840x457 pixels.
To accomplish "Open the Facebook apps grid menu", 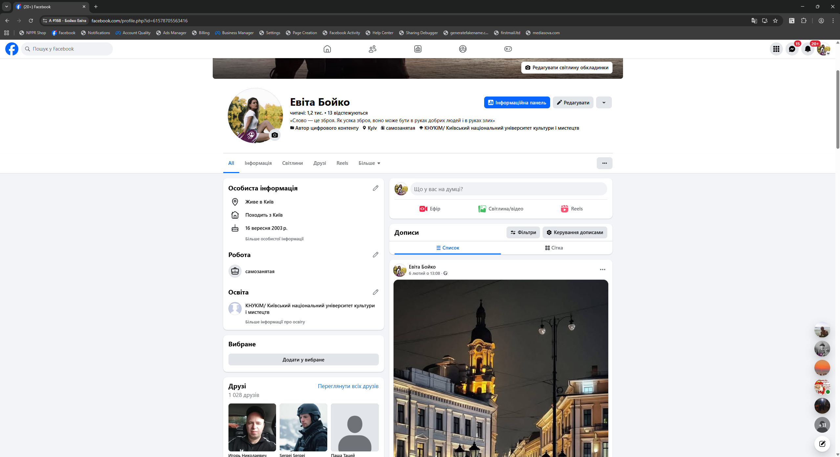I will [776, 49].
